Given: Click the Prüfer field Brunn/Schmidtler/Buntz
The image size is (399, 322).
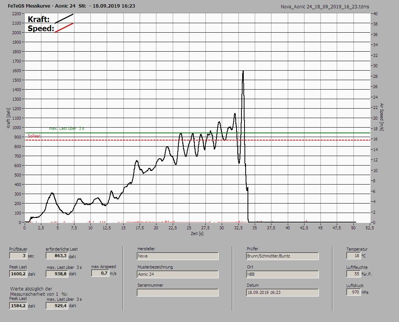Looking at the screenshot, I should [282, 256].
